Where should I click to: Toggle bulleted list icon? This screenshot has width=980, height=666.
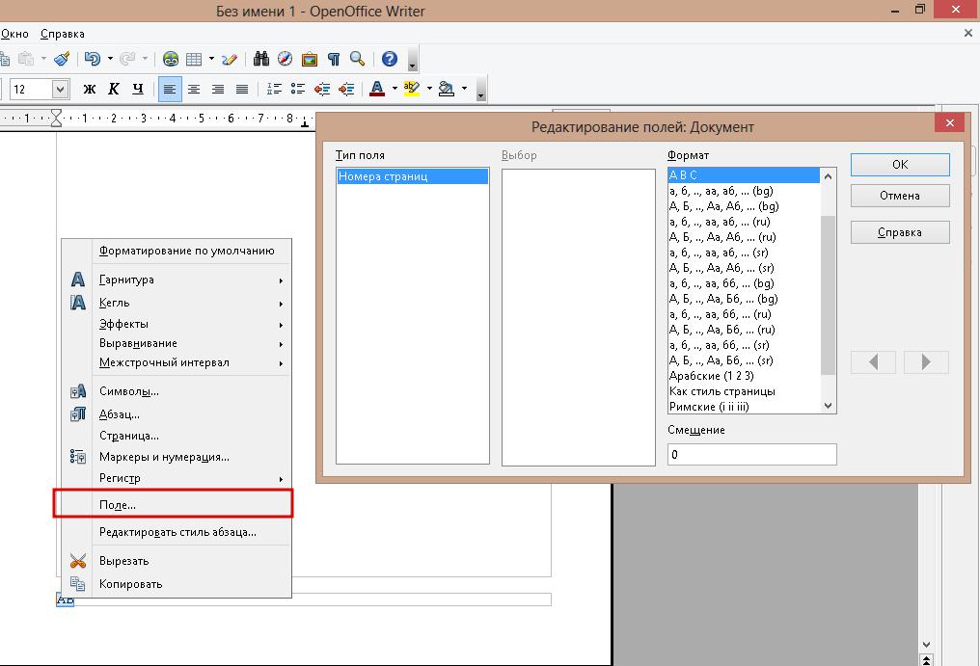point(298,90)
